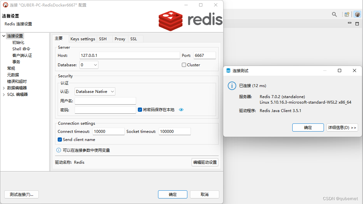Click the 编辑驱动设置 button
363x204 pixels.
click(205, 162)
